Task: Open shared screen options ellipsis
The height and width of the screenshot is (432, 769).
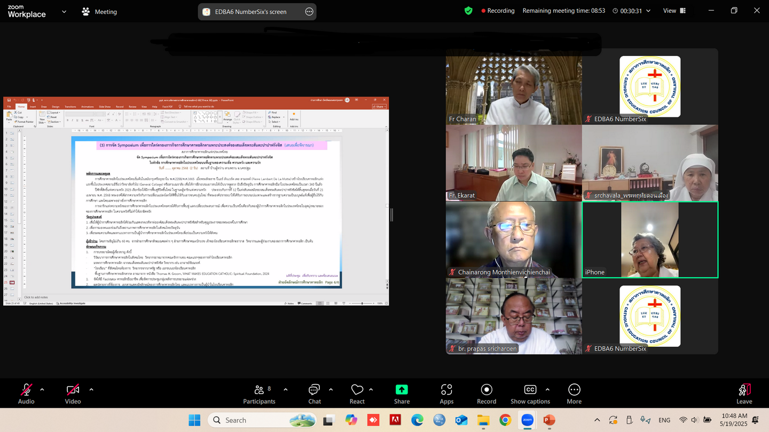Action: point(309,12)
